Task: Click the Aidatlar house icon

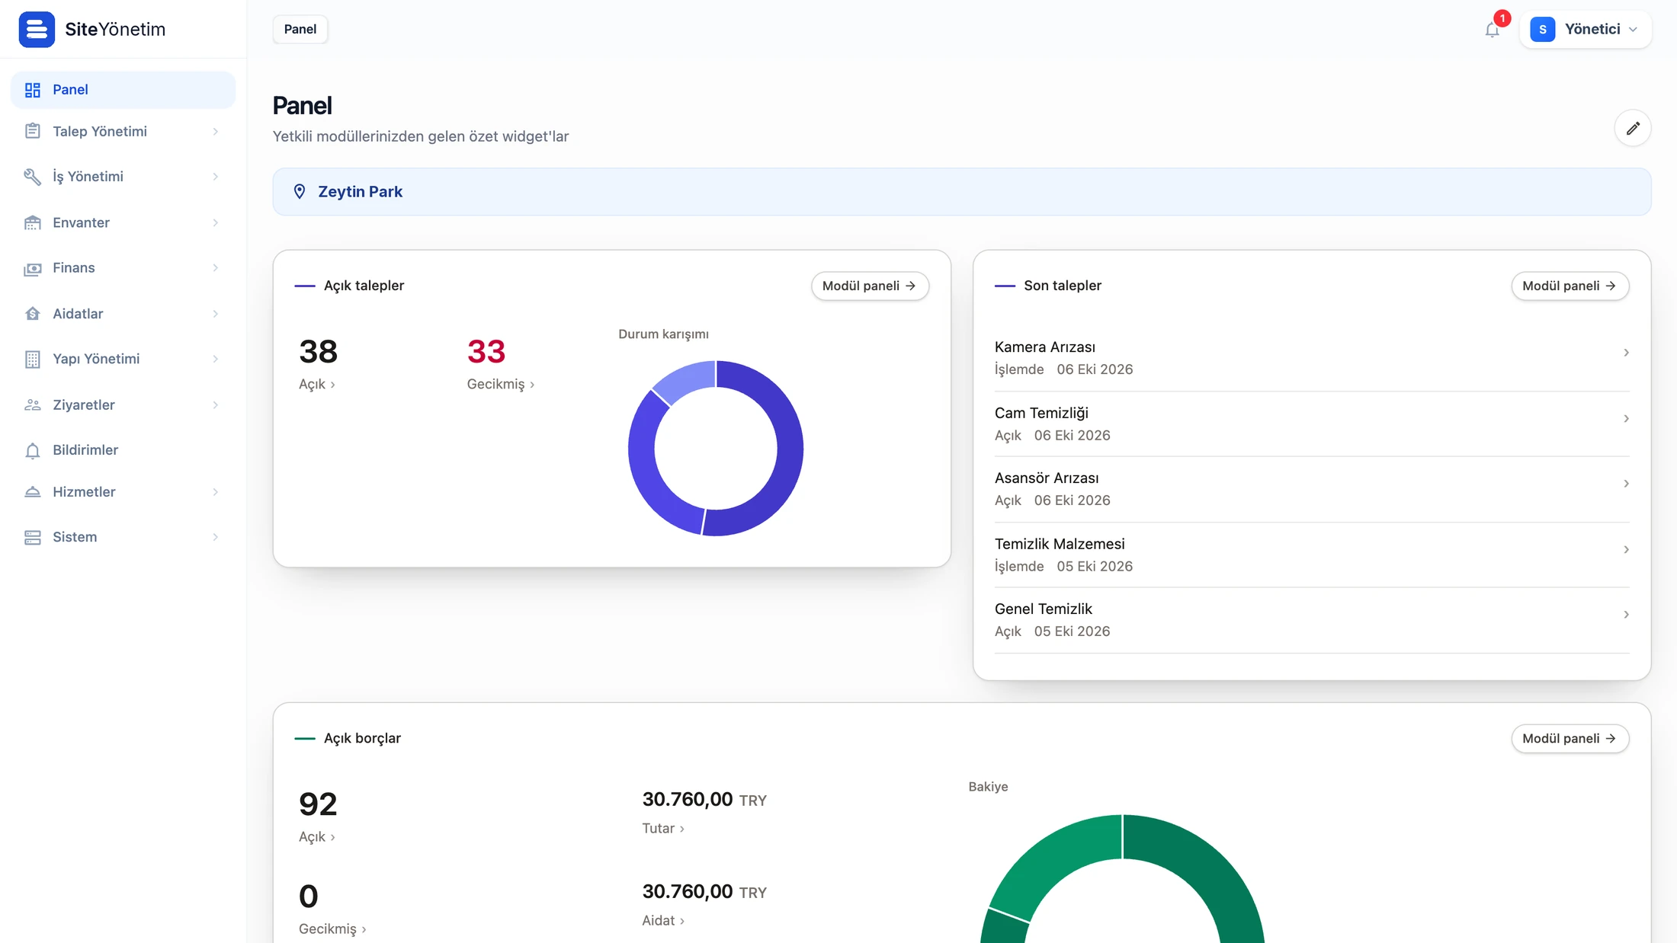Action: pos(32,314)
